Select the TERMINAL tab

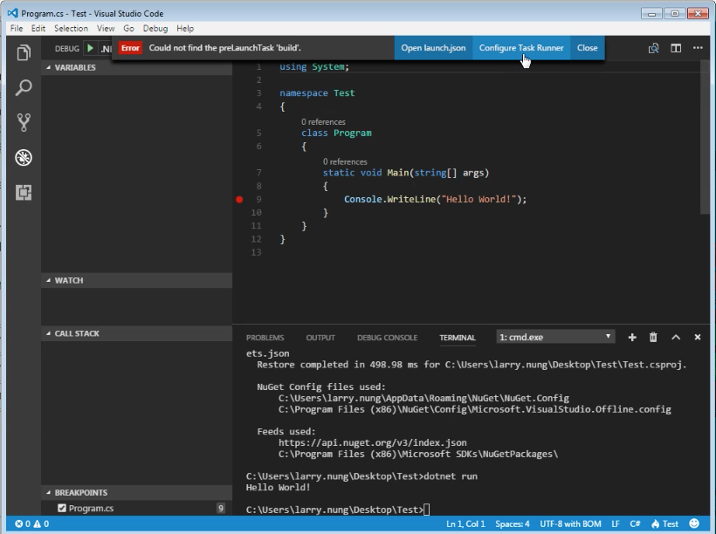[457, 338]
